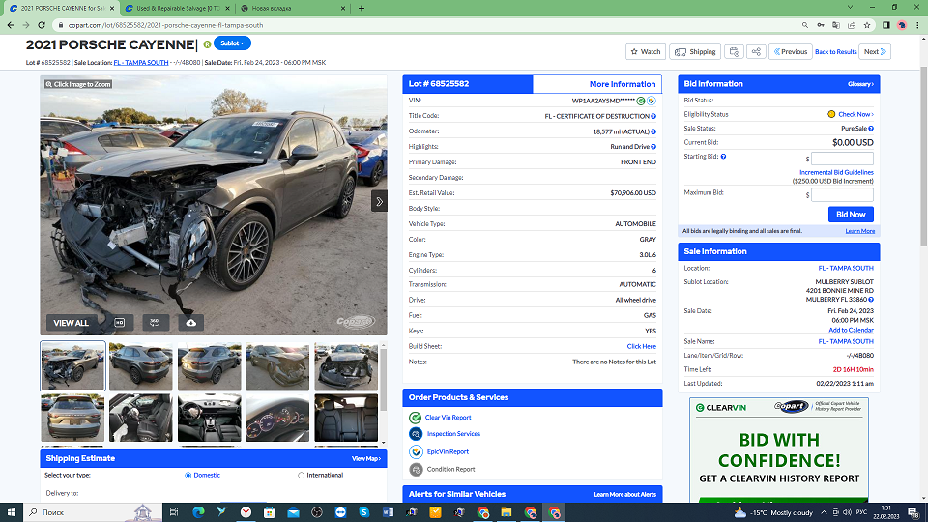
Task: Open Microsoft Edge from taskbar
Action: click(198, 512)
